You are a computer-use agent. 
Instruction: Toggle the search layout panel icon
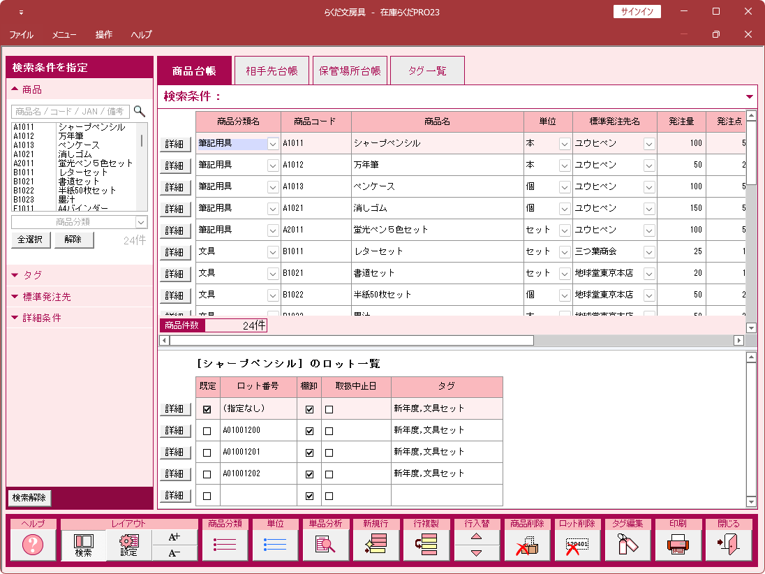(84, 545)
